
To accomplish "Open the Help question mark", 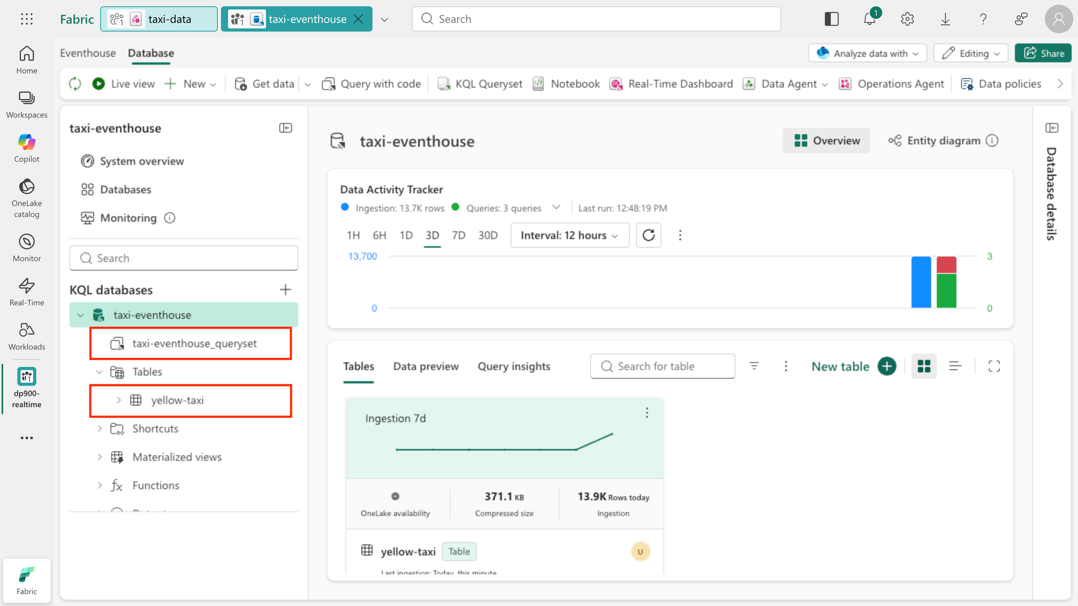I will pyautogui.click(x=983, y=19).
